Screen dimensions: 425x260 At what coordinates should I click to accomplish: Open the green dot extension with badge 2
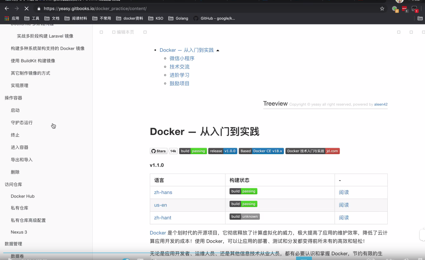[395, 9]
